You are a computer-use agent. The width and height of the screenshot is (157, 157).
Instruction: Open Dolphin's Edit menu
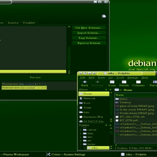91,78
